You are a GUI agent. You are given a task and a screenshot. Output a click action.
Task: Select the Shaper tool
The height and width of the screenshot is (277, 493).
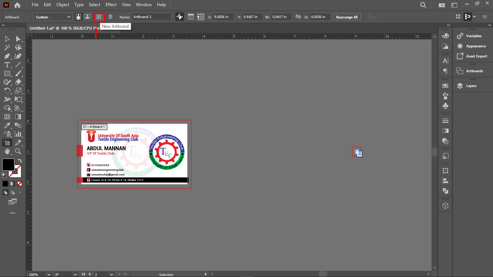7,82
